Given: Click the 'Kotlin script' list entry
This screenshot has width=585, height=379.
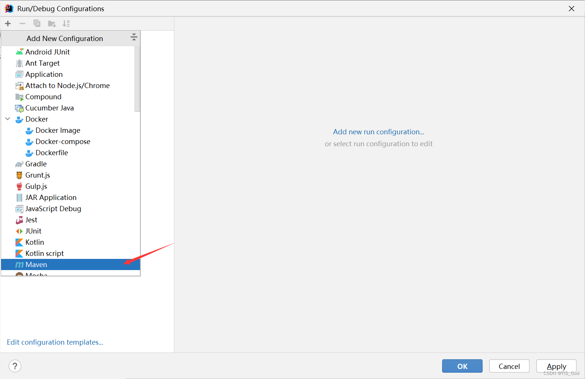Looking at the screenshot, I should [71, 253].
